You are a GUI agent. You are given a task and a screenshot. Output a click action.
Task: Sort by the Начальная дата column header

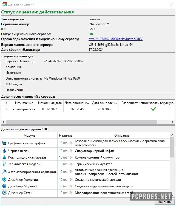click(50, 103)
